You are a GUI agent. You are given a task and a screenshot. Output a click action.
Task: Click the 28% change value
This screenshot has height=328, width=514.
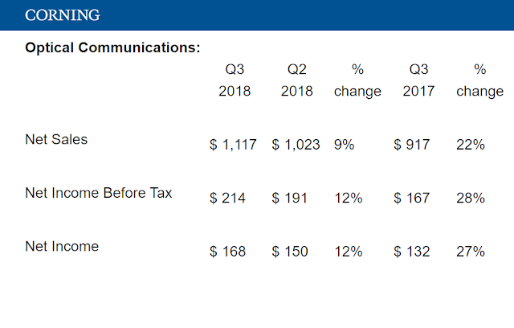tap(471, 198)
